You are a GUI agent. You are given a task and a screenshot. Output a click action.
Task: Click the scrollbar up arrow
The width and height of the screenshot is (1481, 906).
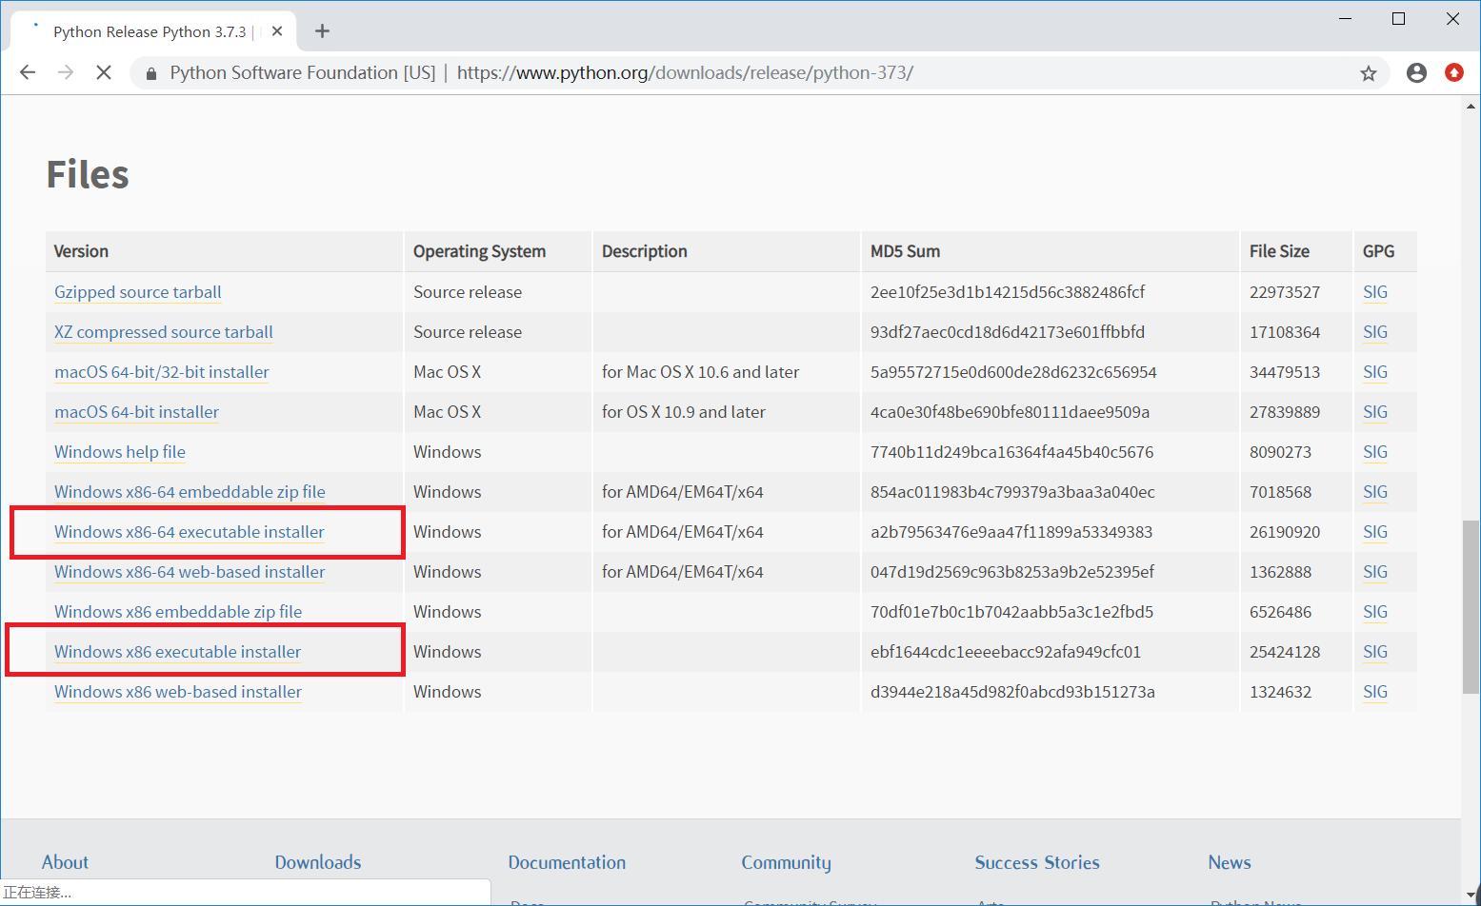pyautogui.click(x=1471, y=107)
